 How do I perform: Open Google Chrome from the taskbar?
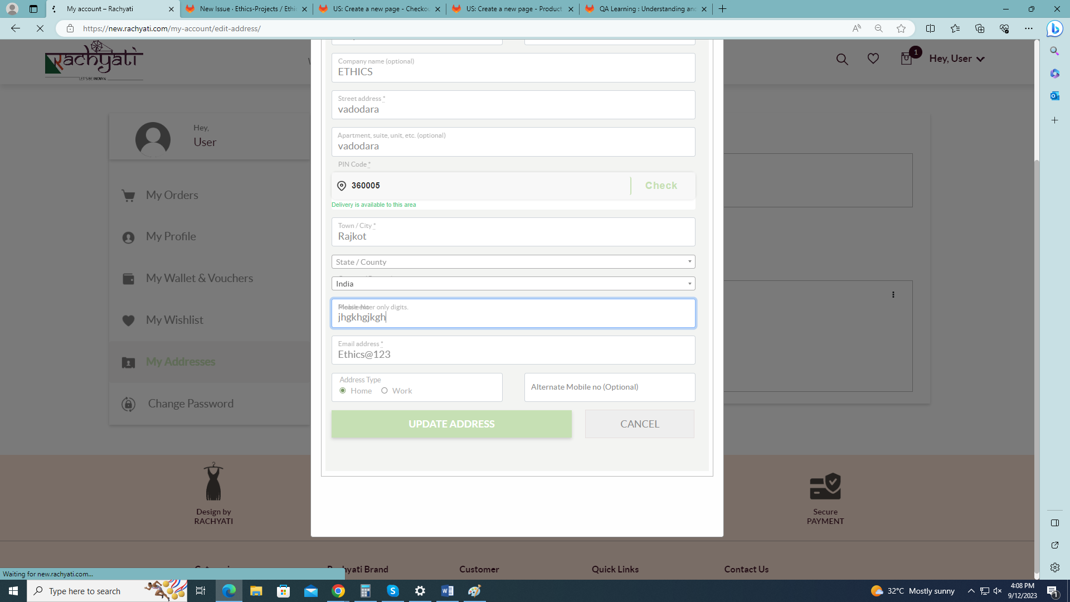pyautogui.click(x=338, y=591)
